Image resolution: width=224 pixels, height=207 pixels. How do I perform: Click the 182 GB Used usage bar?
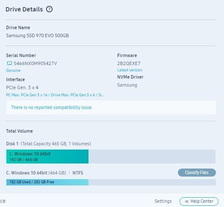click(47, 182)
